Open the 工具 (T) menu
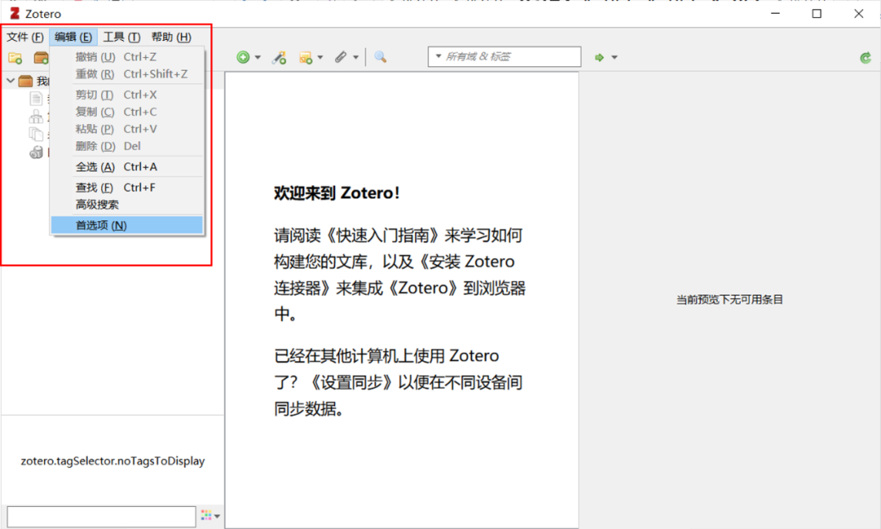This screenshot has width=881, height=529. 122,37
